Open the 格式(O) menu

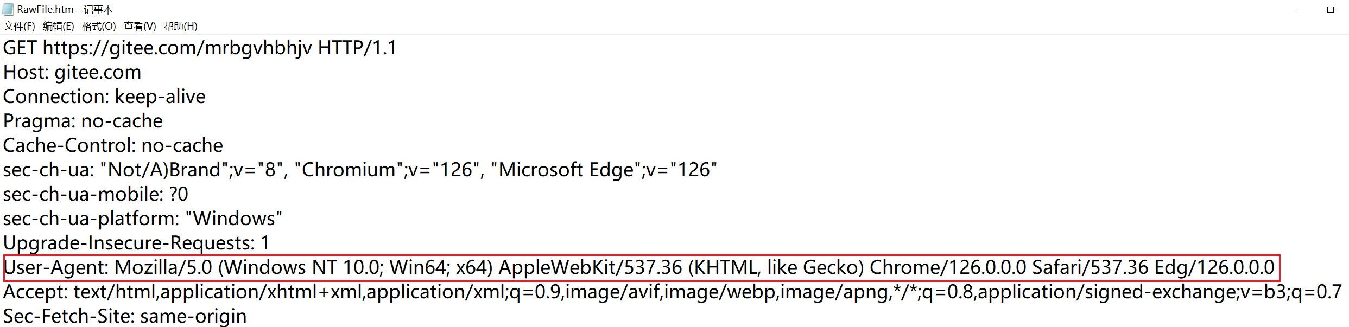(99, 26)
